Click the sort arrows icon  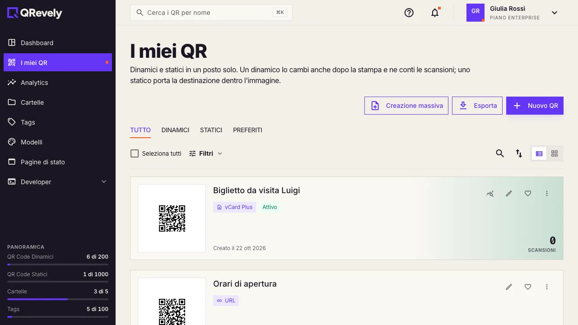click(519, 153)
